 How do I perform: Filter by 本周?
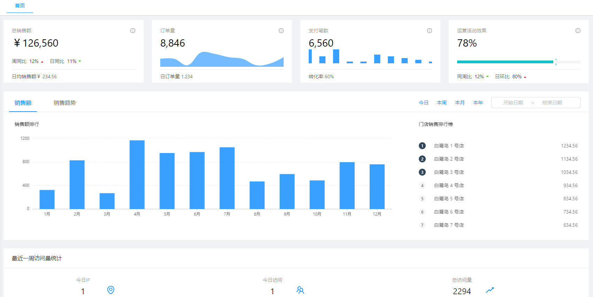442,103
